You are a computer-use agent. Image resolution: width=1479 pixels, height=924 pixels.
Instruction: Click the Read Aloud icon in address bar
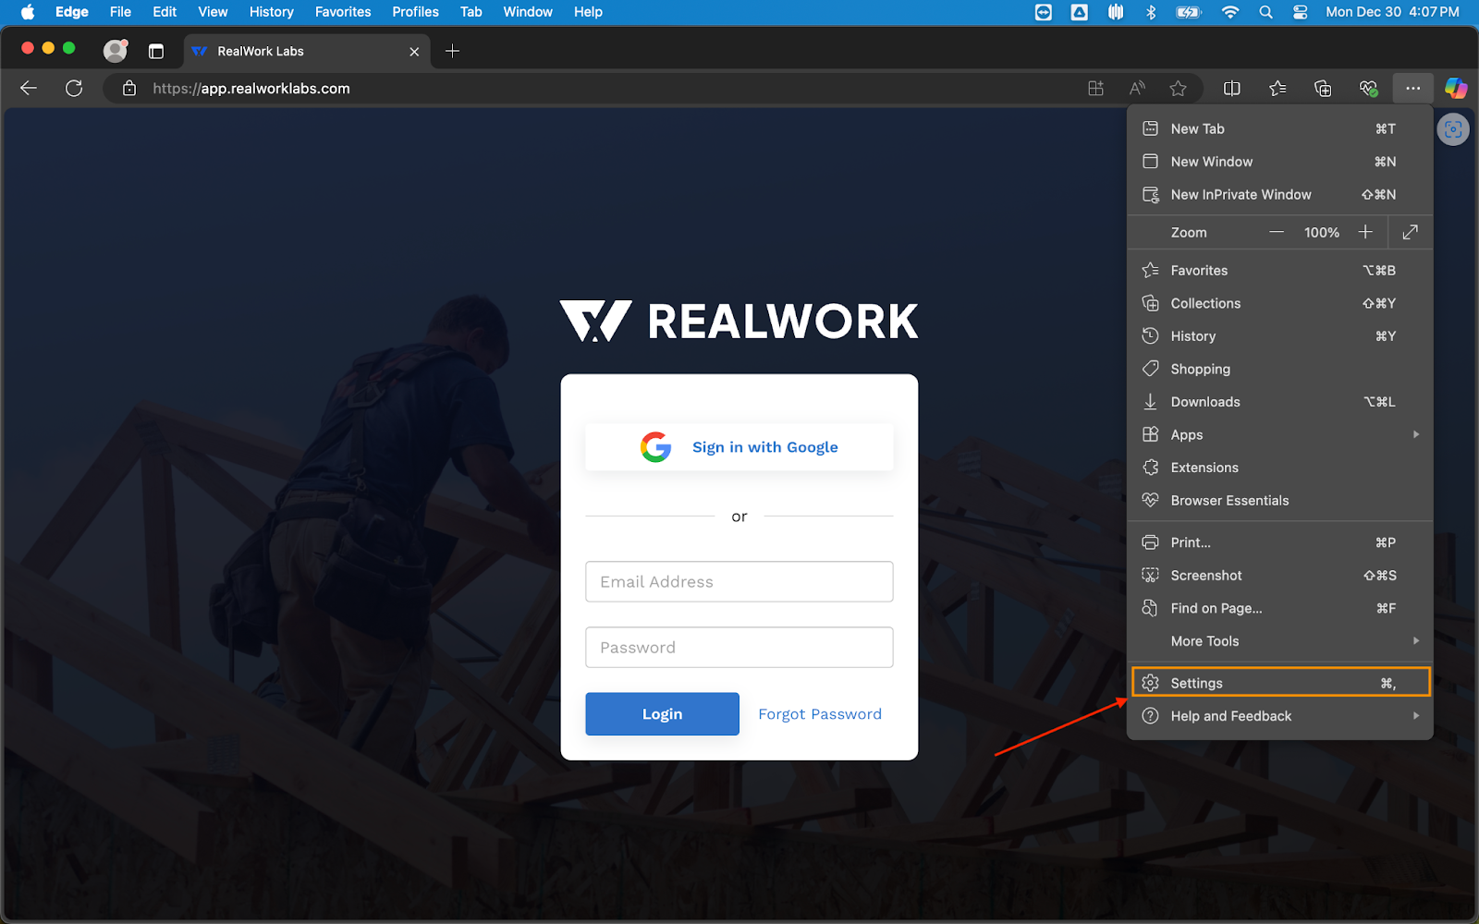(1137, 89)
